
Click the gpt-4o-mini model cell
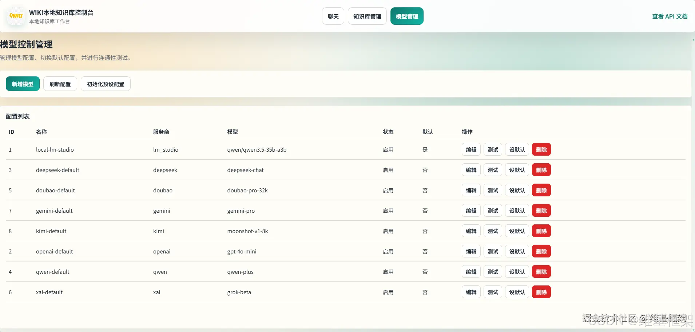point(242,251)
